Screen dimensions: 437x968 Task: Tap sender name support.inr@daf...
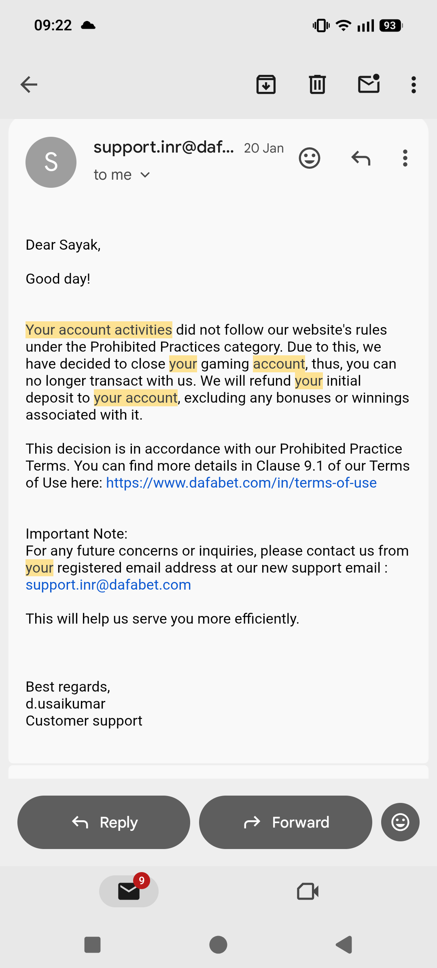(164, 147)
